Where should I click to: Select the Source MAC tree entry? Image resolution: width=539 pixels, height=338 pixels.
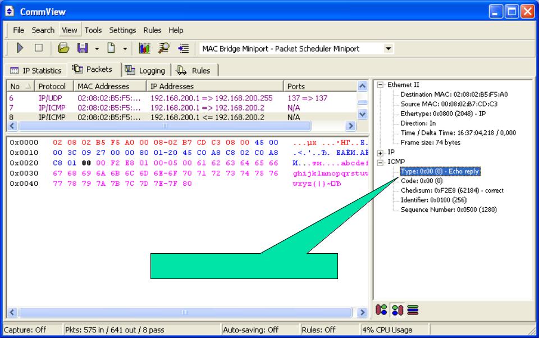coord(449,104)
